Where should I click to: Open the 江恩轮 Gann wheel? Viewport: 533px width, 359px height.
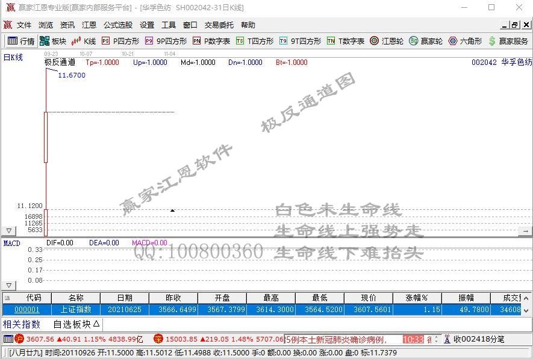[387, 41]
